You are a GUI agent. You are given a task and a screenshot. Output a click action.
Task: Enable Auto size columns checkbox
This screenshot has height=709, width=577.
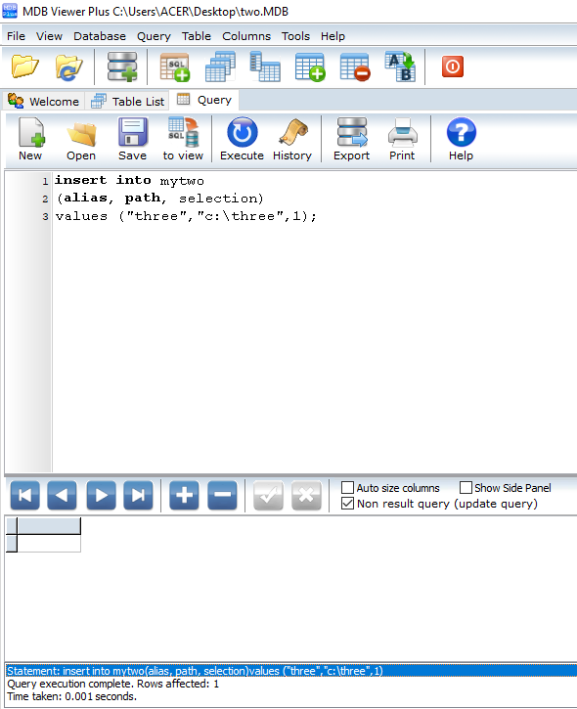pos(347,488)
